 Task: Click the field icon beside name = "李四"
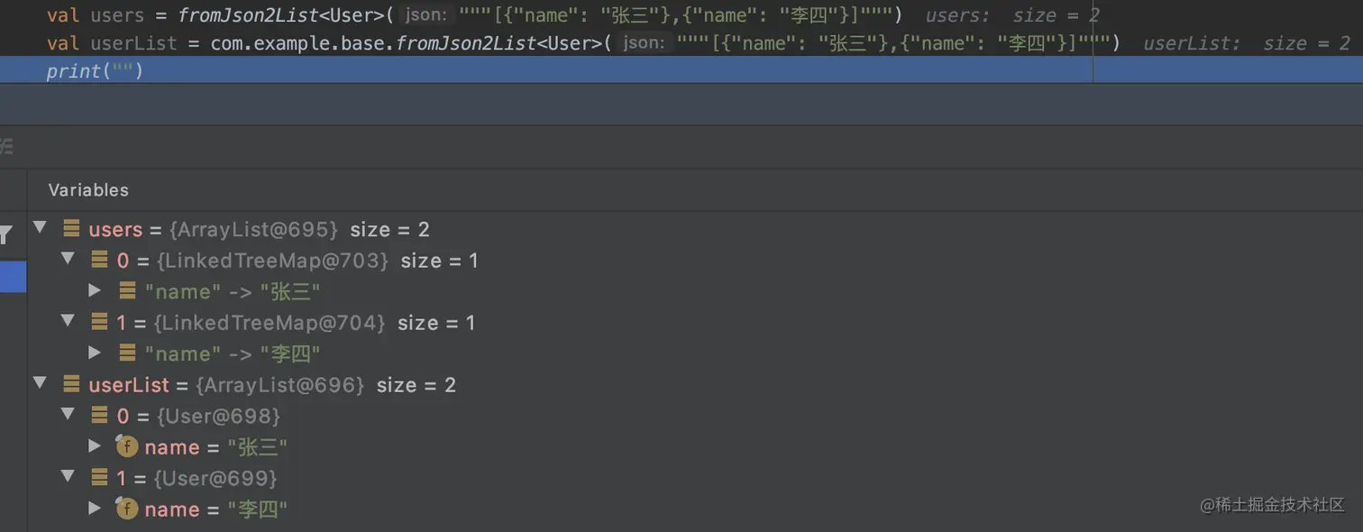coord(127,509)
